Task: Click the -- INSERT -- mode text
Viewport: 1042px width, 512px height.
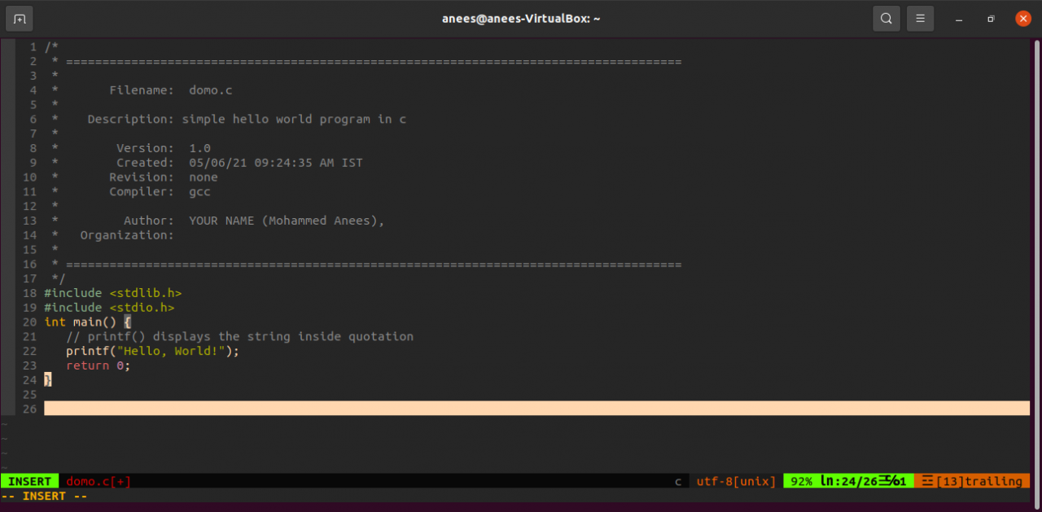Action: point(44,496)
